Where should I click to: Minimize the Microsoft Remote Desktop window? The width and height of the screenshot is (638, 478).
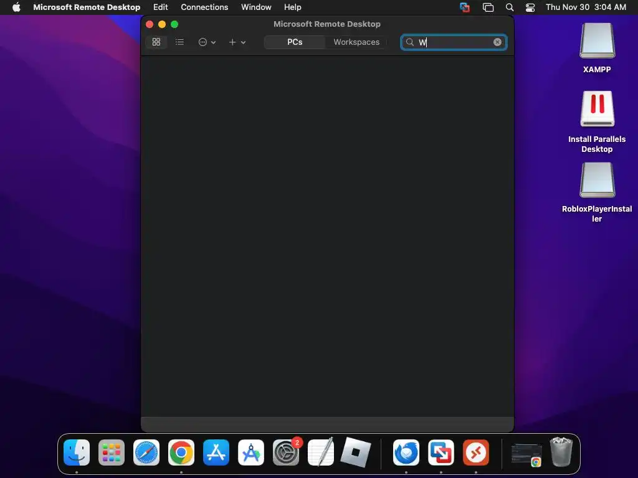162,24
